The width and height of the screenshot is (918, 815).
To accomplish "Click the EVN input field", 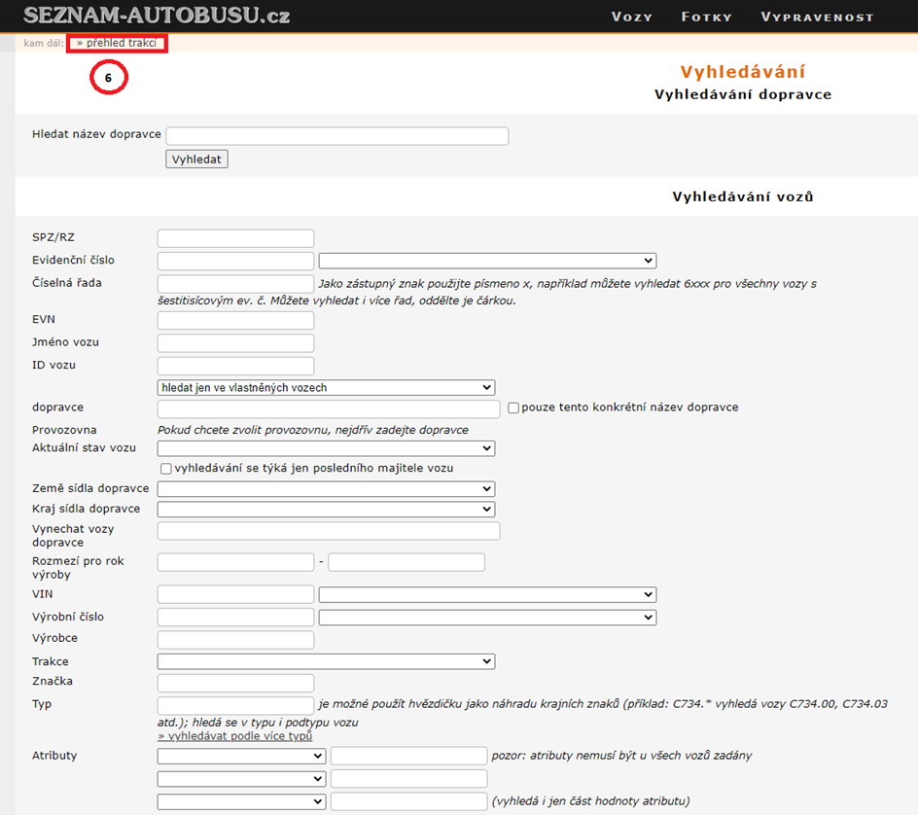I will pos(235,320).
